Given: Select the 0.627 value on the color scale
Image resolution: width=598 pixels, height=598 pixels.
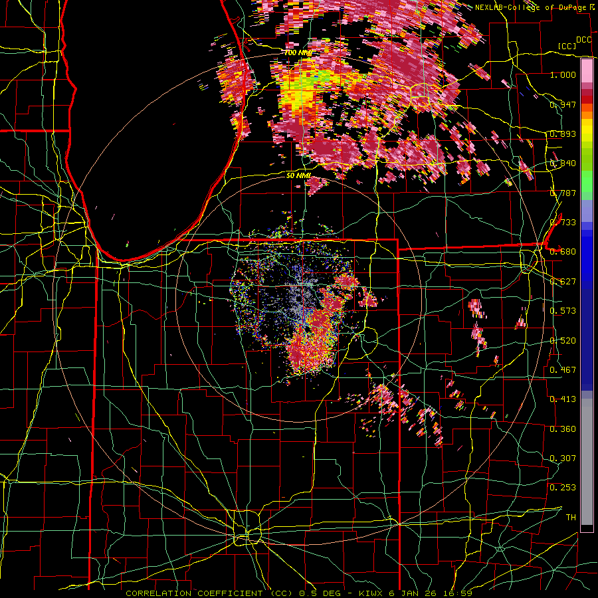Looking at the screenshot, I should tap(563, 282).
